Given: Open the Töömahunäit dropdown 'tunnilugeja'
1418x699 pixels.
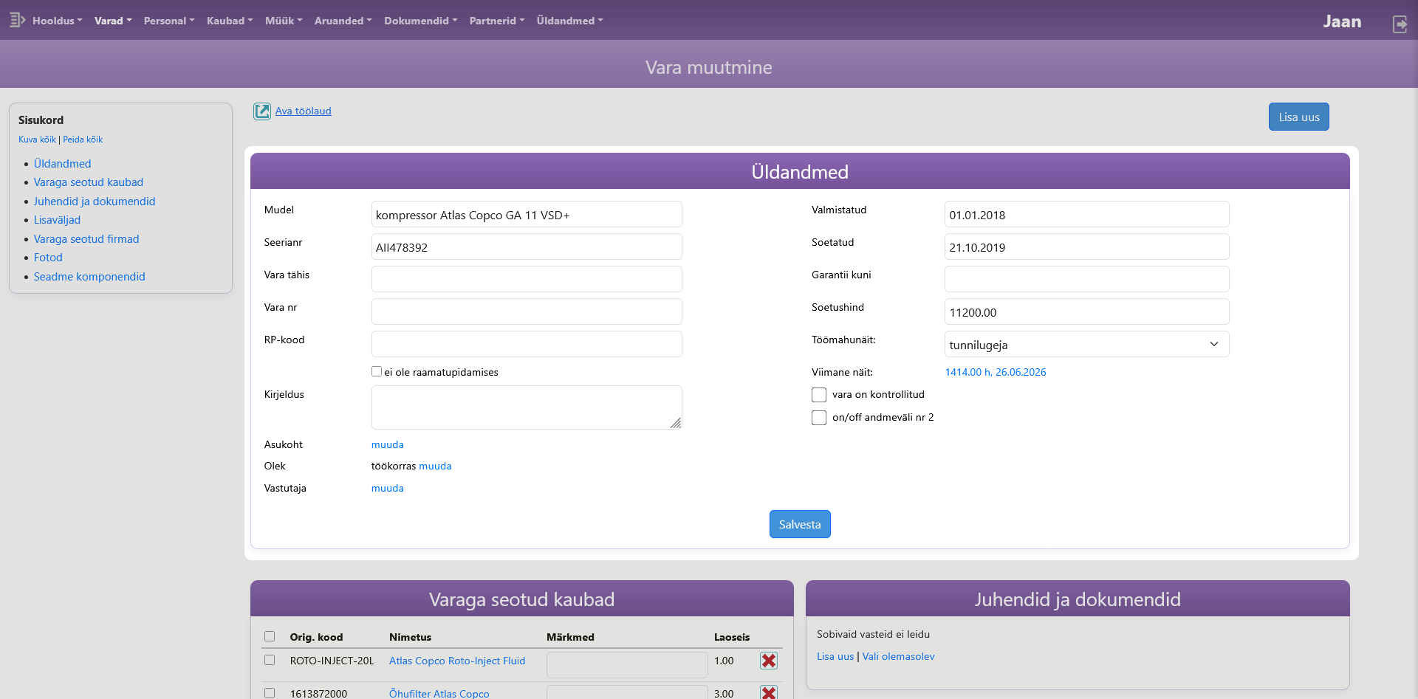Looking at the screenshot, I should [x=1086, y=344].
